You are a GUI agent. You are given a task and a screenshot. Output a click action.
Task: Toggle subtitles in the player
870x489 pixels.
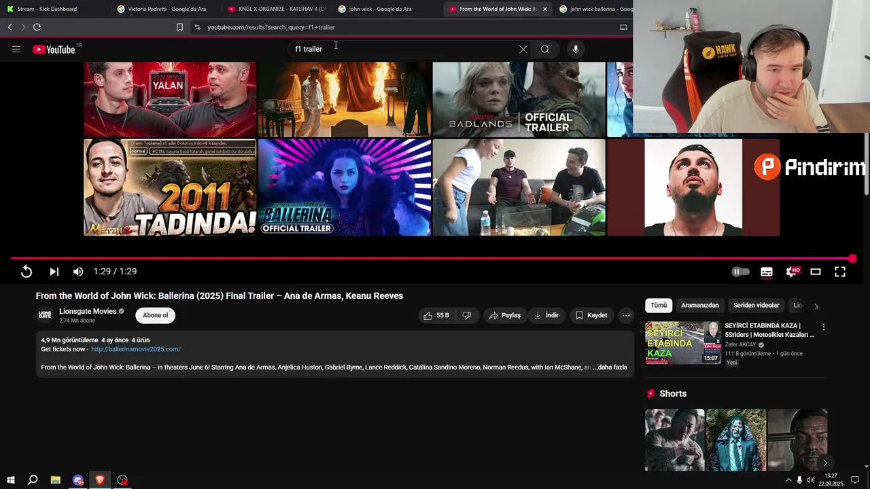tap(767, 272)
